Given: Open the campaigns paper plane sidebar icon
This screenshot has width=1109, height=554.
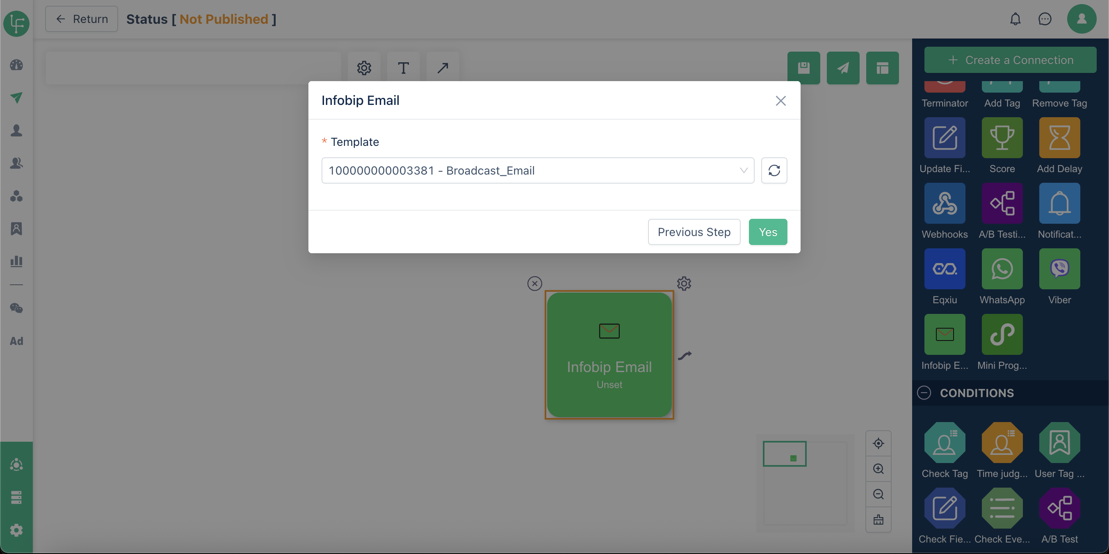Looking at the screenshot, I should (x=16, y=98).
